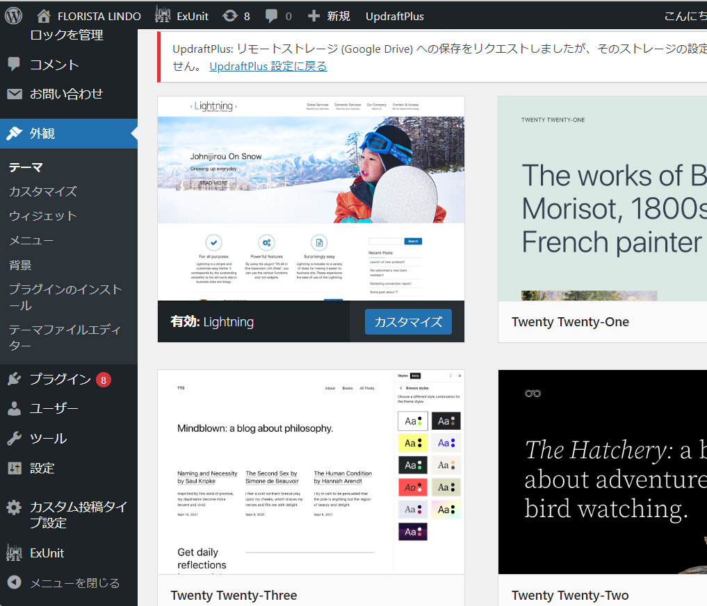Click the カスタム投稿タイプ設定 gear icon
This screenshot has width=707, height=606.
14,507
